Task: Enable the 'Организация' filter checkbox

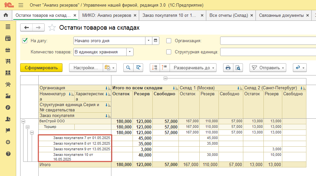Action: pyautogui.click(x=169, y=41)
